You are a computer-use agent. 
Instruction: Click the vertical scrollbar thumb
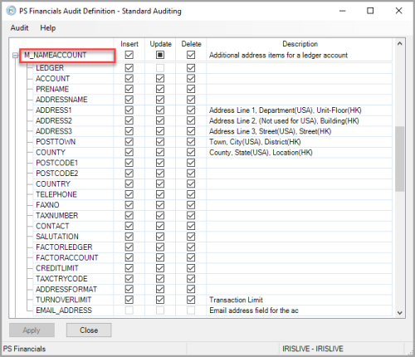click(x=399, y=159)
